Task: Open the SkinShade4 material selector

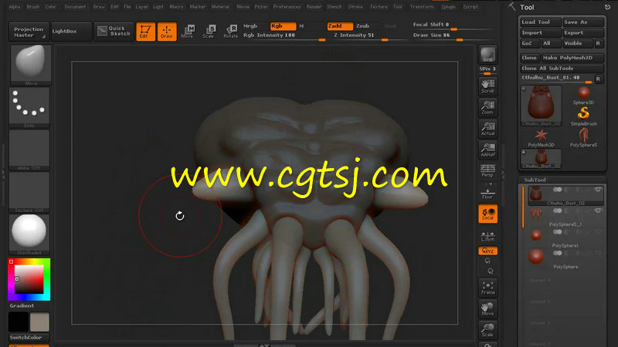Action: [x=29, y=234]
